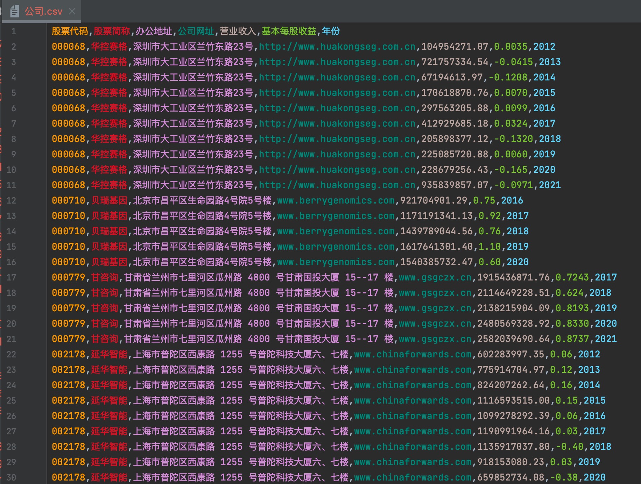Click revenue value 602283997.35
The width and height of the screenshot is (641, 484).
[x=511, y=354]
